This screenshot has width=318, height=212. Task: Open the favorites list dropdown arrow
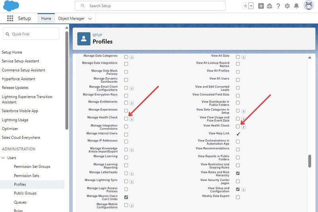(x=251, y=6)
